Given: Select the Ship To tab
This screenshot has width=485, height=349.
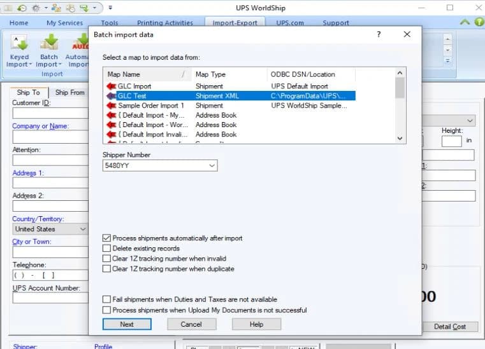Looking at the screenshot, I should click(29, 92).
